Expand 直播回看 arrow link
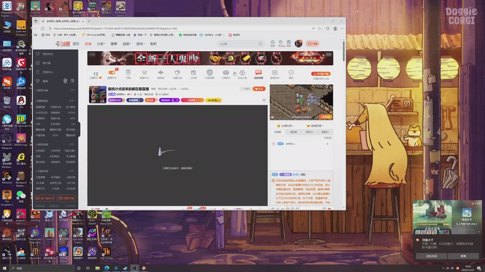 pos(315,126)
